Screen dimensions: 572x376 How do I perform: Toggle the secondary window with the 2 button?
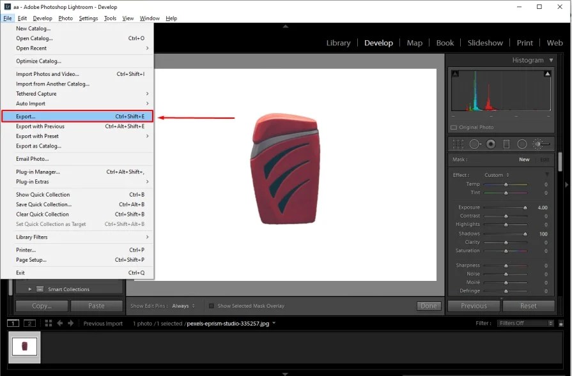pos(29,324)
